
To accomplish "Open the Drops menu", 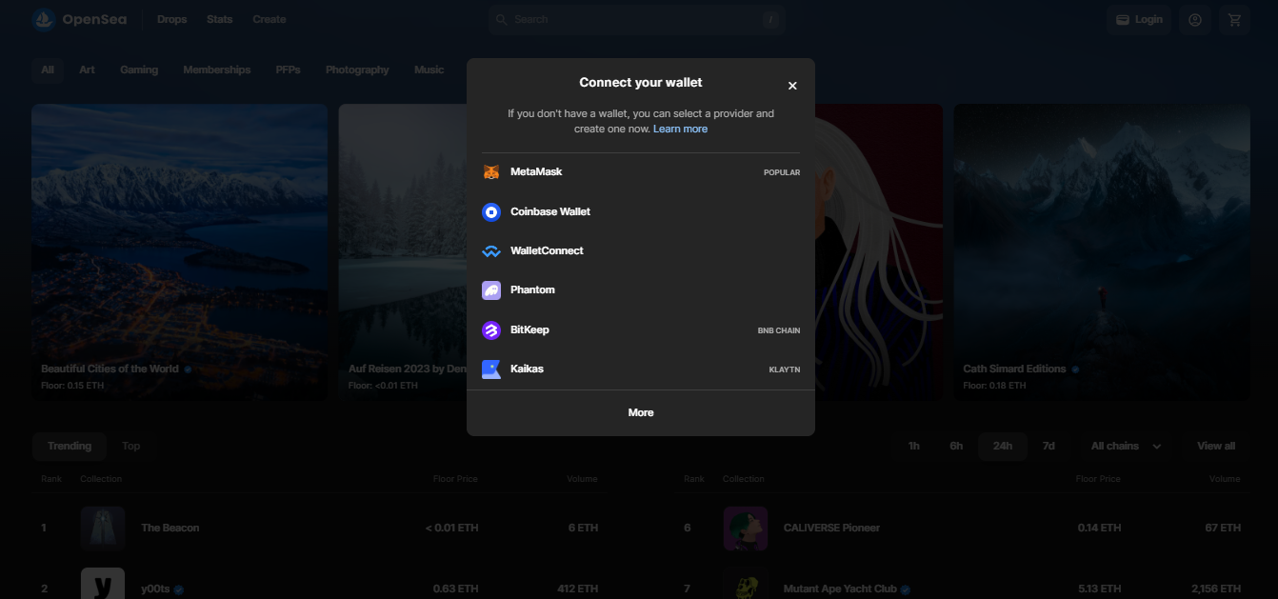I will click(x=172, y=19).
